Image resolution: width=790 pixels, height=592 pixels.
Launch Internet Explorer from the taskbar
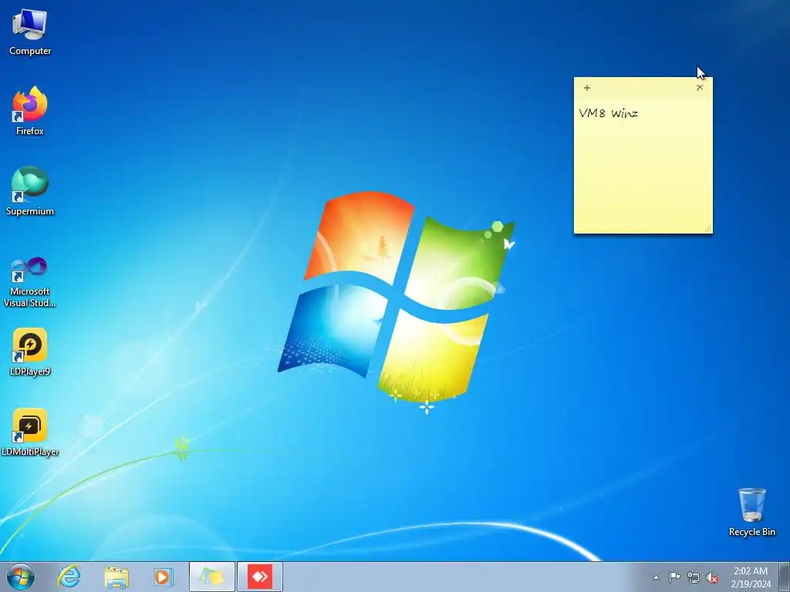point(69,577)
